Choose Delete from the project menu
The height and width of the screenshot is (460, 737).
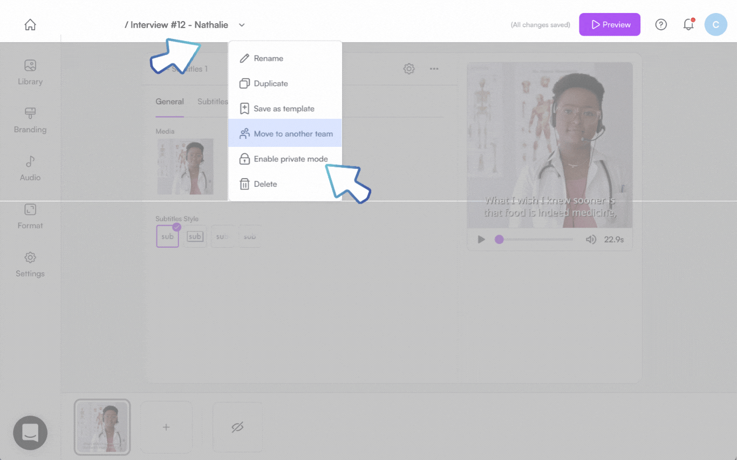point(285,184)
